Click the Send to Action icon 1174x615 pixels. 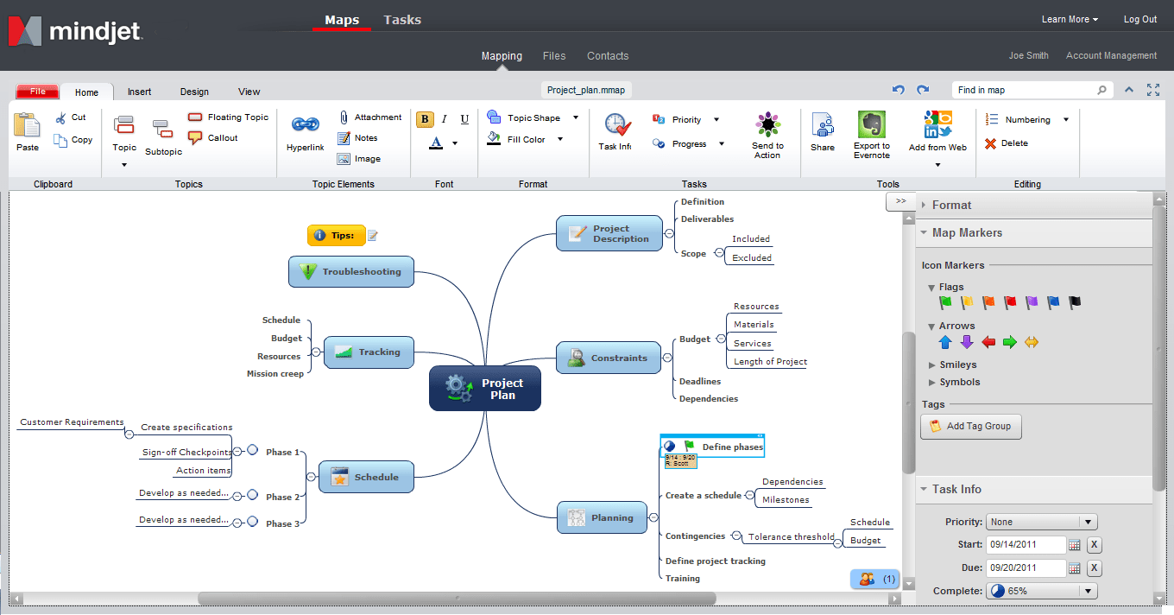pyautogui.click(x=767, y=125)
